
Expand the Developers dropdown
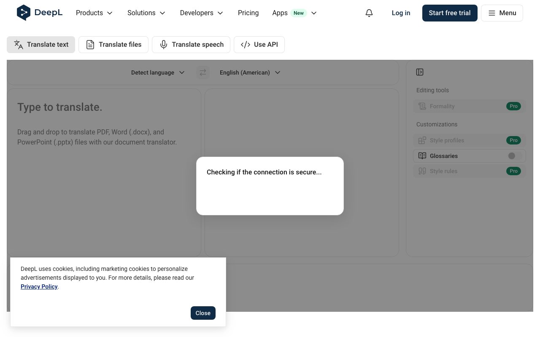(202, 13)
